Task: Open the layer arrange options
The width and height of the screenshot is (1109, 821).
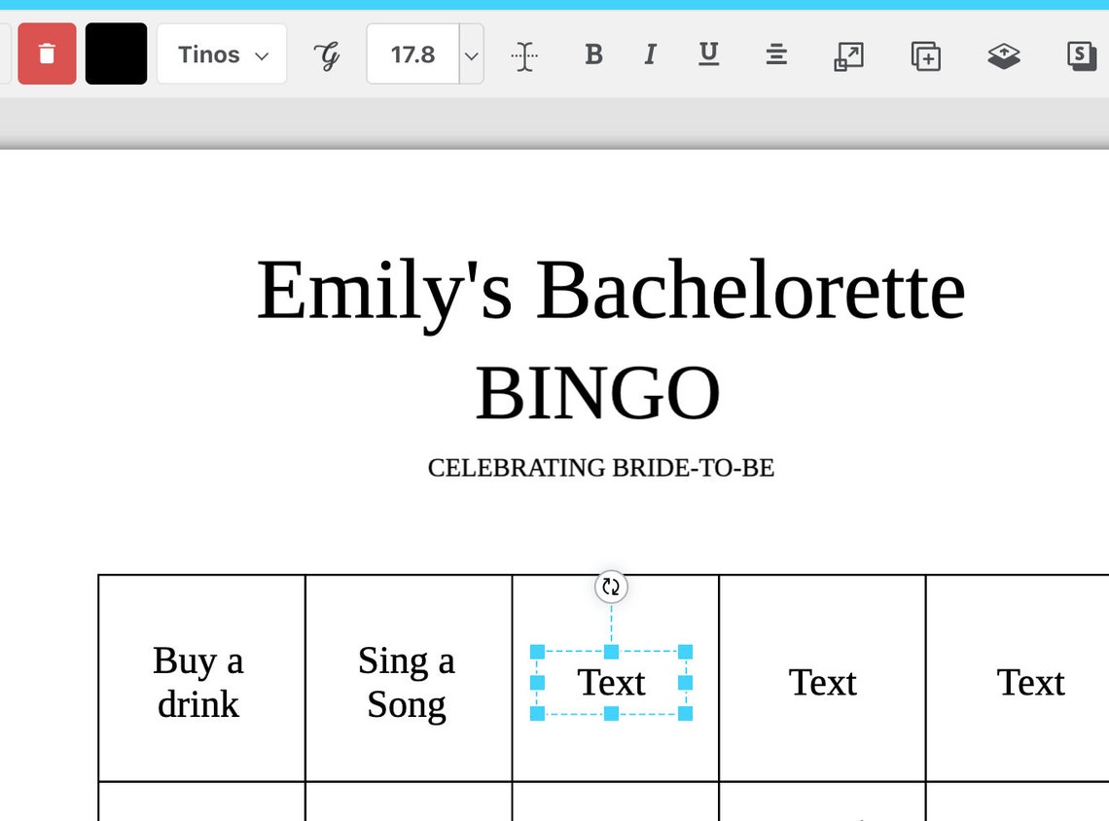Action: (x=1004, y=55)
